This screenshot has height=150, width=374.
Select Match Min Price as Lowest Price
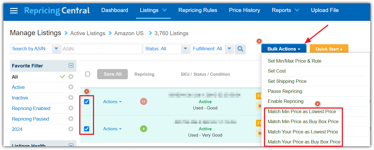[302, 111]
